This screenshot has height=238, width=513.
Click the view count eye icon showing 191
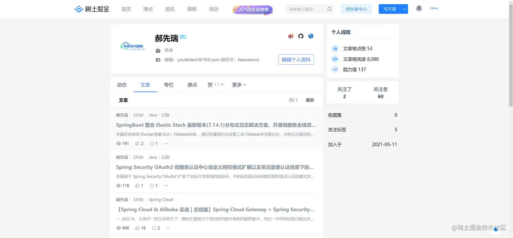point(118,144)
